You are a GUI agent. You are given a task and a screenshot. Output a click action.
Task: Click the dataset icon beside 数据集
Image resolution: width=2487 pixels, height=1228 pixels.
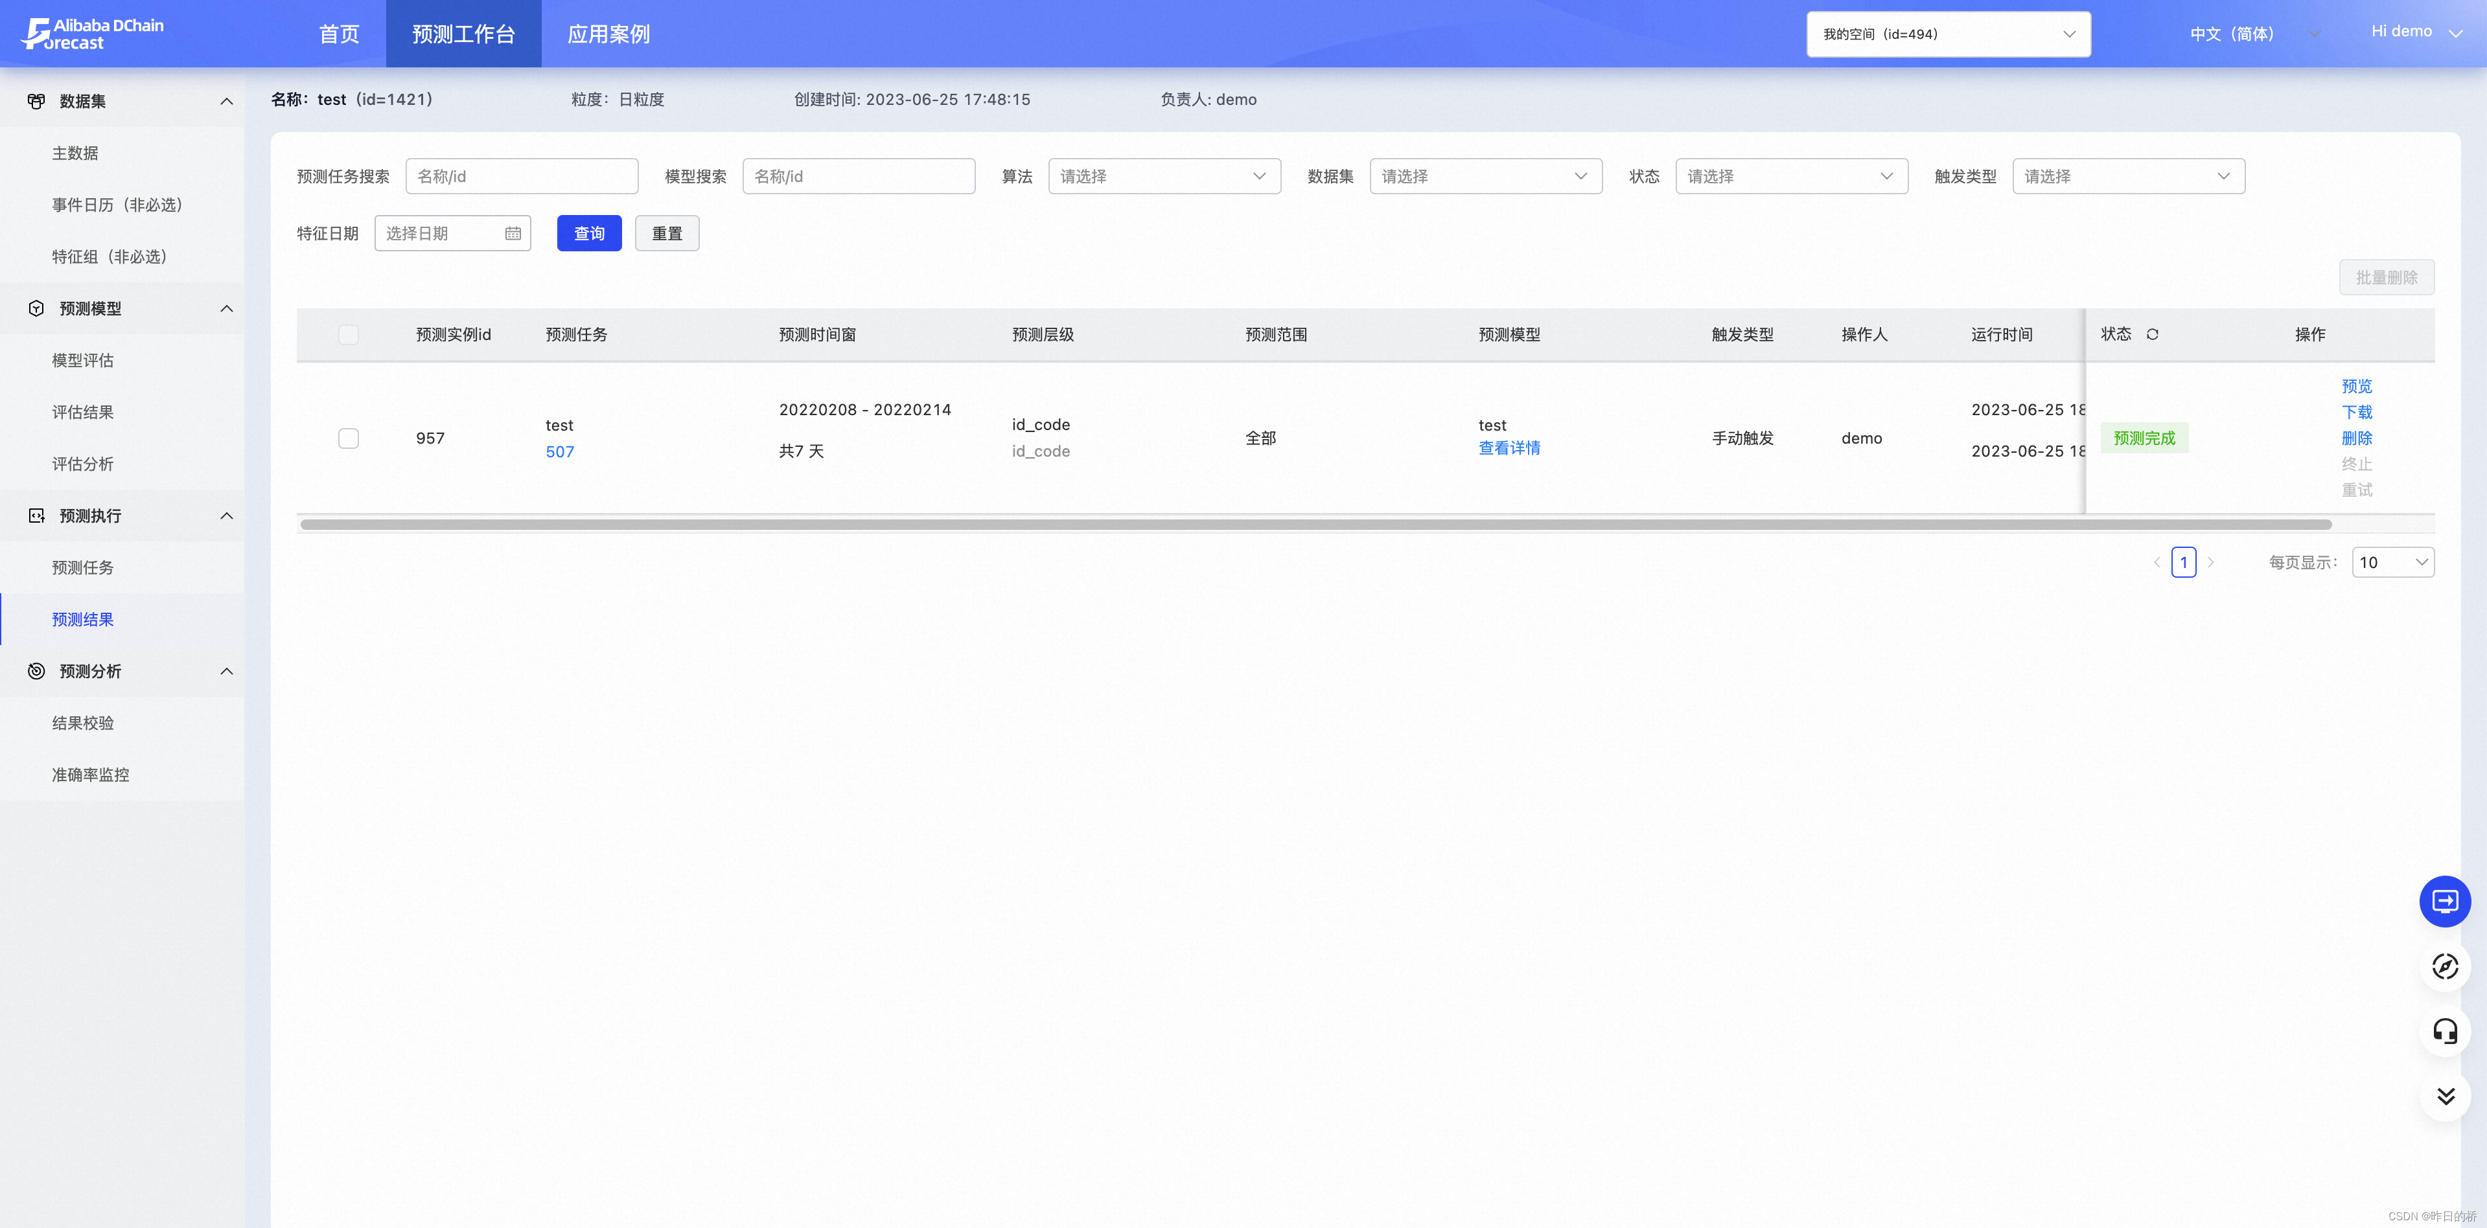[36, 101]
